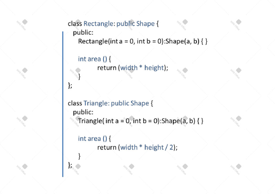Viewport: 275px width, 194px height.
Task: Click the closing '};' of the Triangle class
Action: click(70, 165)
